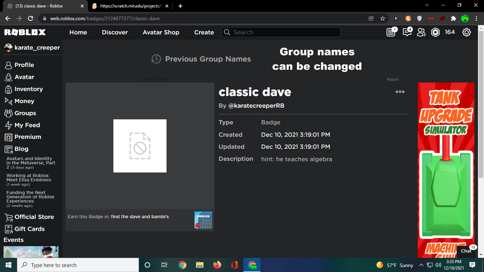Click the Roblox logo in the header
Image resolution: width=484 pixels, height=272 pixels.
click(x=25, y=32)
